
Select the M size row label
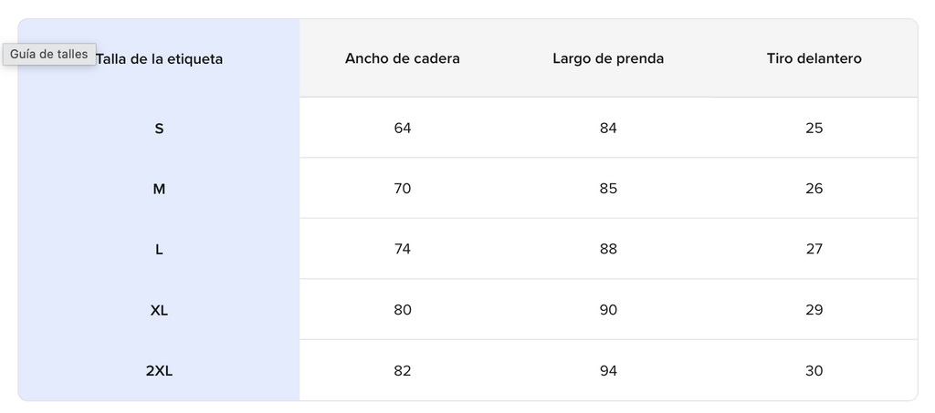click(159, 190)
